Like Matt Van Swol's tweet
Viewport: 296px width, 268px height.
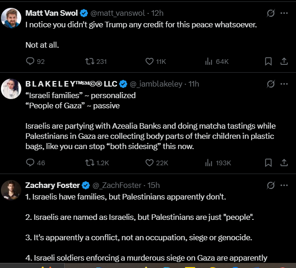149,61
